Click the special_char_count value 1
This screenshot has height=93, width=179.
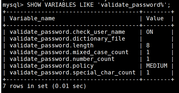(x=148, y=72)
